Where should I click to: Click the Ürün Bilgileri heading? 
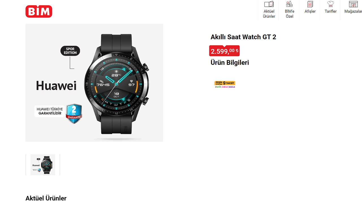(230, 63)
